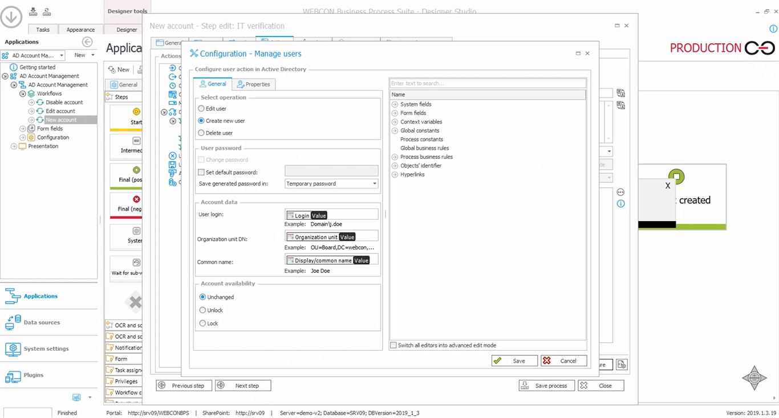Viewport: 779px width, 418px height.
Task: Click the navigation compass icon bottom right
Action: point(754,378)
